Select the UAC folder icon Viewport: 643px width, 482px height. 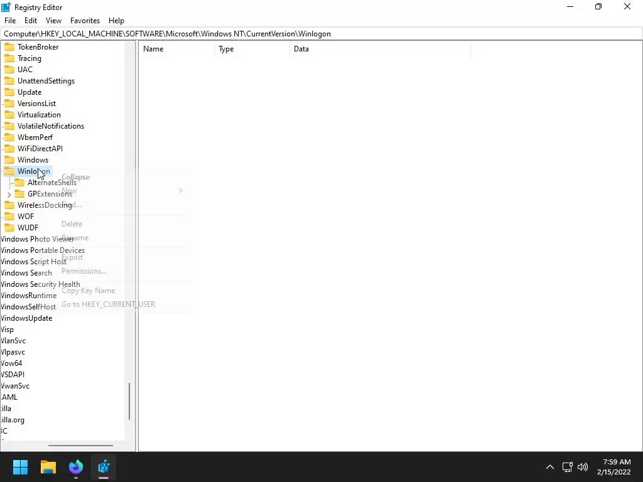click(x=9, y=69)
